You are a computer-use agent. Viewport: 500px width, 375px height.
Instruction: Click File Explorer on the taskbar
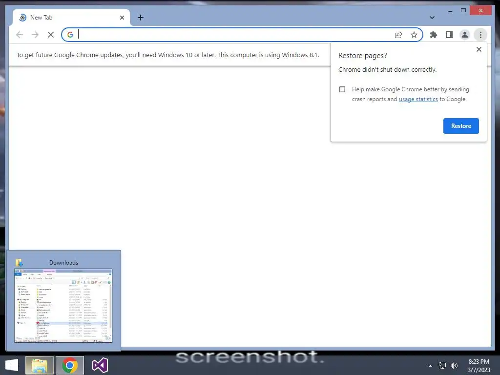[39, 365]
